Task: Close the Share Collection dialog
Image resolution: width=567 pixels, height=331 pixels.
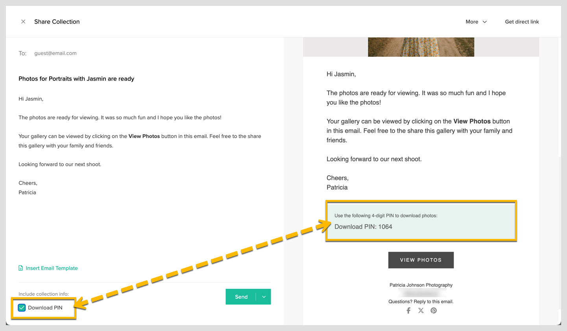Action: 23,22
